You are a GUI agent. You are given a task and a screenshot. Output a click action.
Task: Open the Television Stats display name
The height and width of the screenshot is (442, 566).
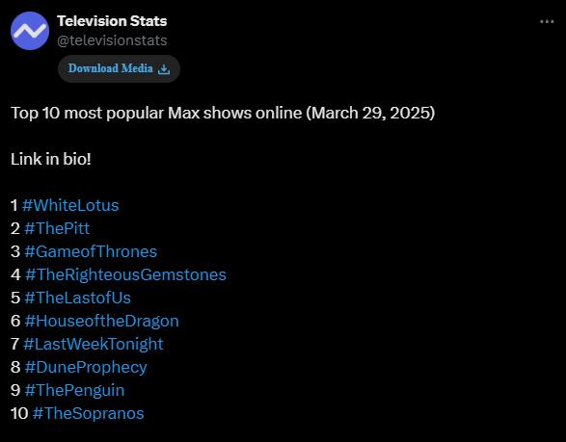[x=112, y=21]
